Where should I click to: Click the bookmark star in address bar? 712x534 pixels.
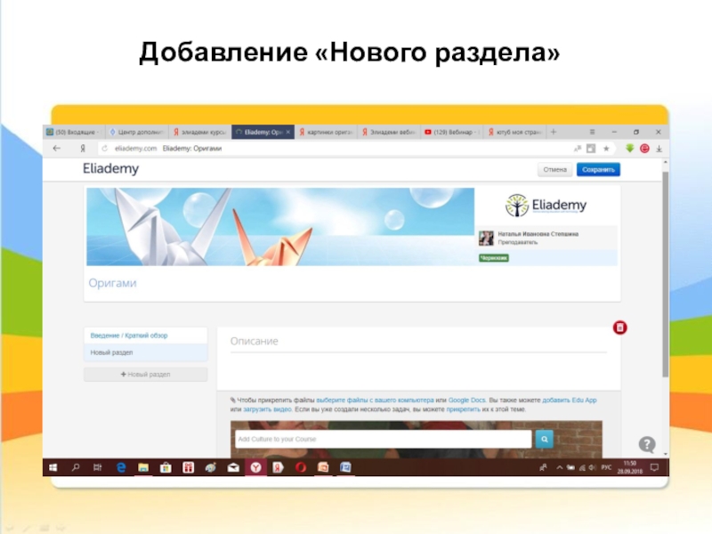(606, 149)
